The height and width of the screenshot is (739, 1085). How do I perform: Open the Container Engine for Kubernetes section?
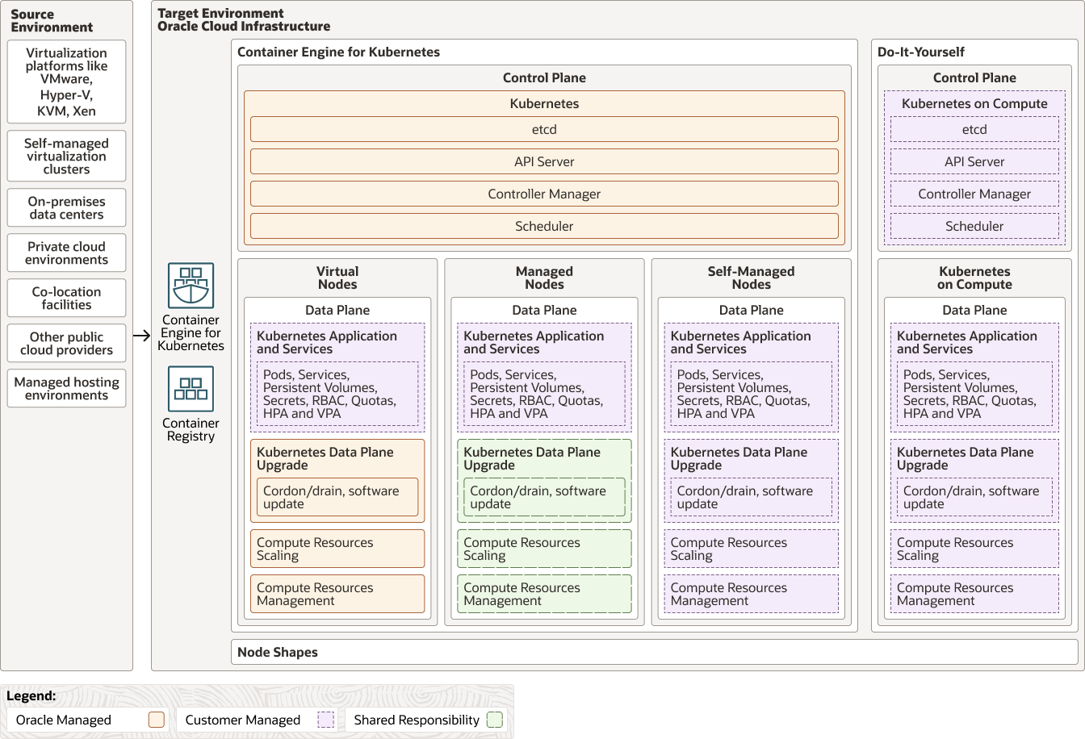pos(337,52)
